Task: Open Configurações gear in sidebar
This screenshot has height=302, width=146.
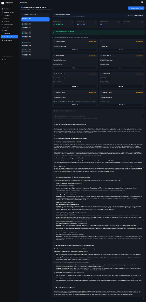Action: (2, 40)
